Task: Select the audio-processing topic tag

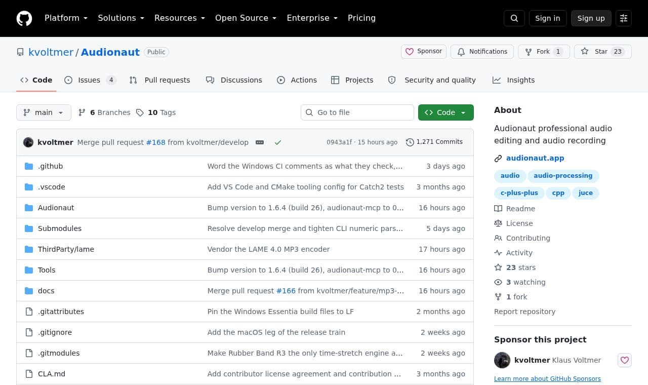Action: (563, 176)
